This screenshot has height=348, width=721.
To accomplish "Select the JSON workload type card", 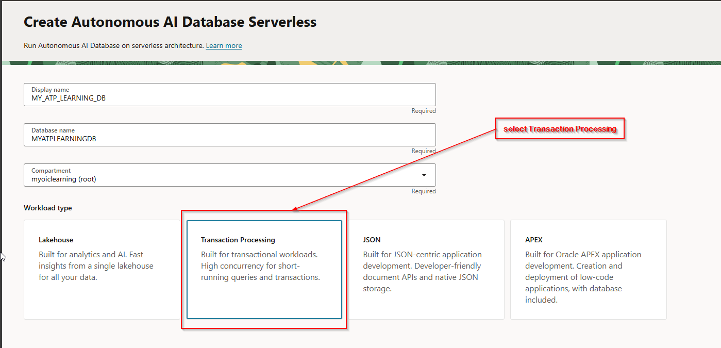I will tap(426, 270).
